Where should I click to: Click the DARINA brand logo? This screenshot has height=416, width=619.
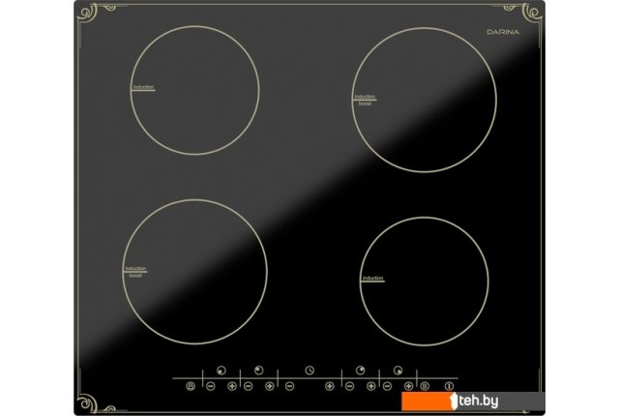click(x=500, y=34)
